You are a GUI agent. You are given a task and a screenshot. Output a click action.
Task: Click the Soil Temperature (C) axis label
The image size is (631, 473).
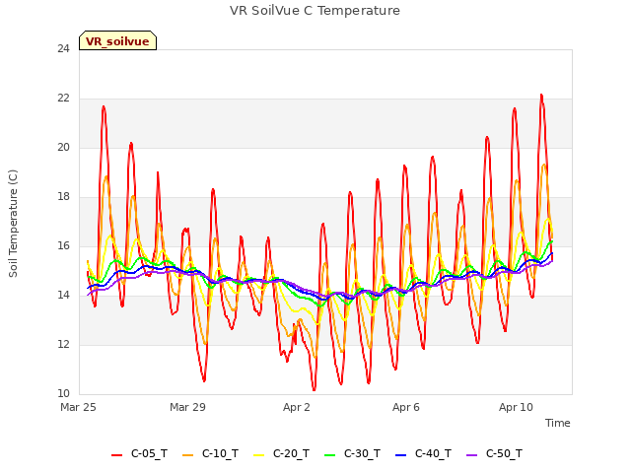click(x=13, y=224)
